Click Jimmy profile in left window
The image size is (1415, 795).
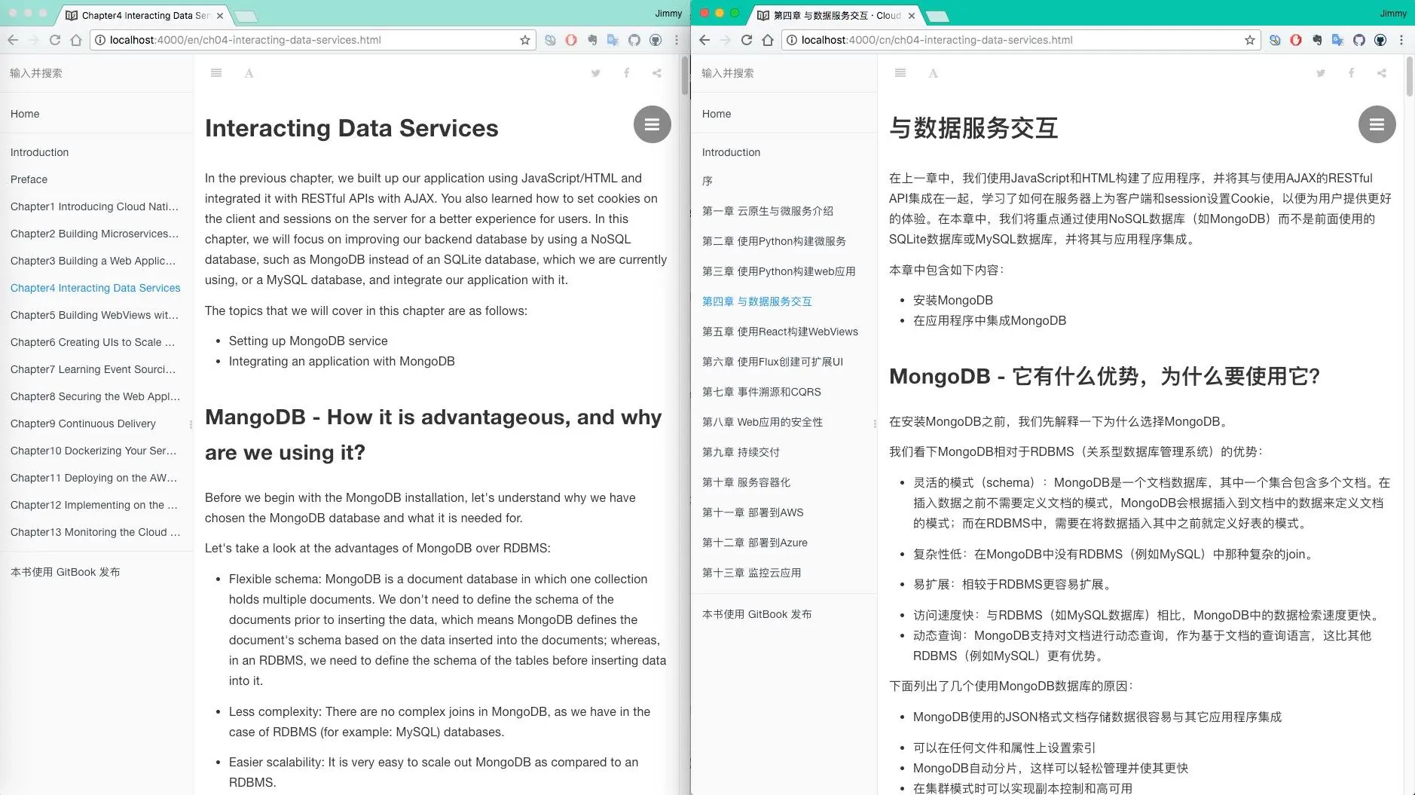668,13
